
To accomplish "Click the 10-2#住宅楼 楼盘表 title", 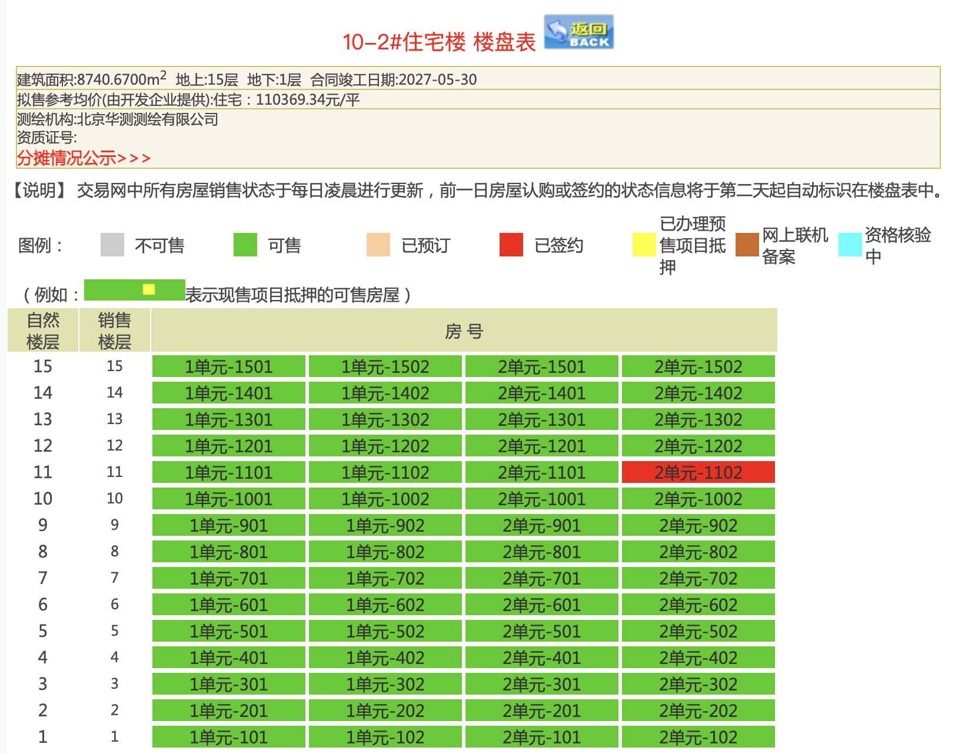I will click(x=439, y=42).
